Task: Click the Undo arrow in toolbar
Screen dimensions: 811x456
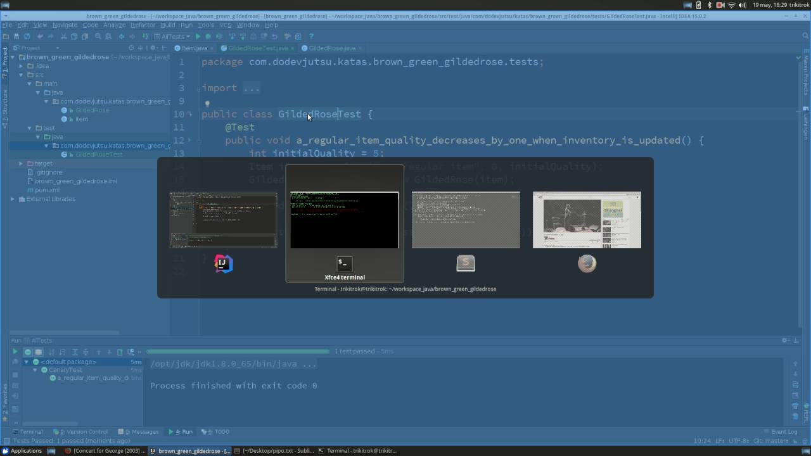Action: 39,37
